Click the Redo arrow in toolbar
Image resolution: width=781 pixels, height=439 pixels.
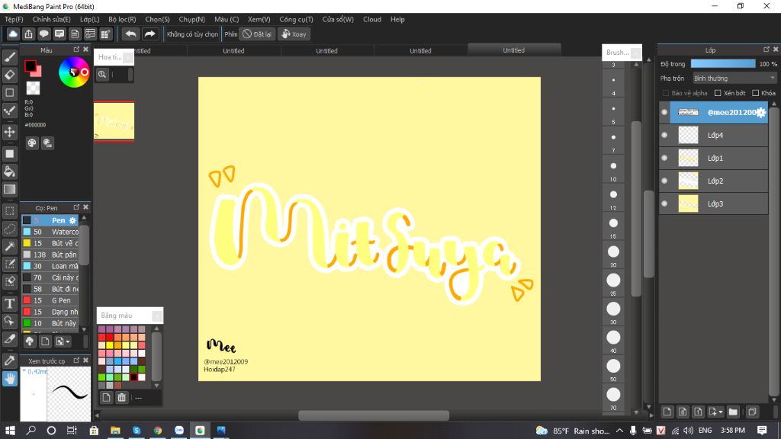tap(149, 34)
